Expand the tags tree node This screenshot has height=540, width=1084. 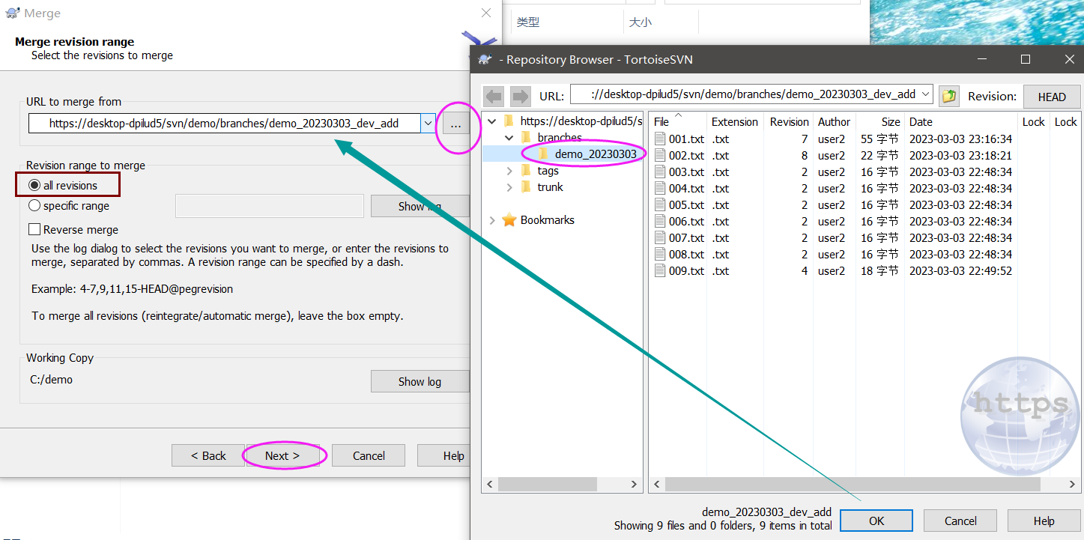click(x=509, y=171)
